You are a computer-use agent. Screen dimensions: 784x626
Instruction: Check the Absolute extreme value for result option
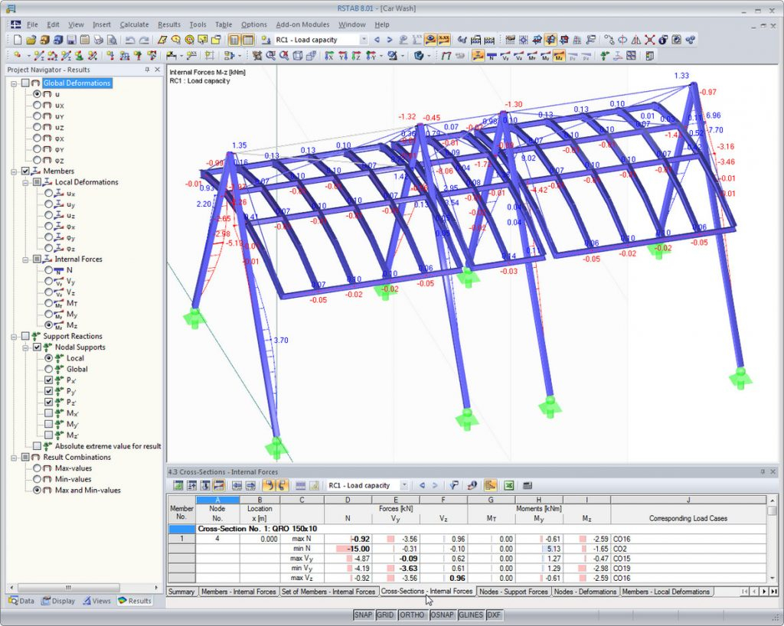37,445
